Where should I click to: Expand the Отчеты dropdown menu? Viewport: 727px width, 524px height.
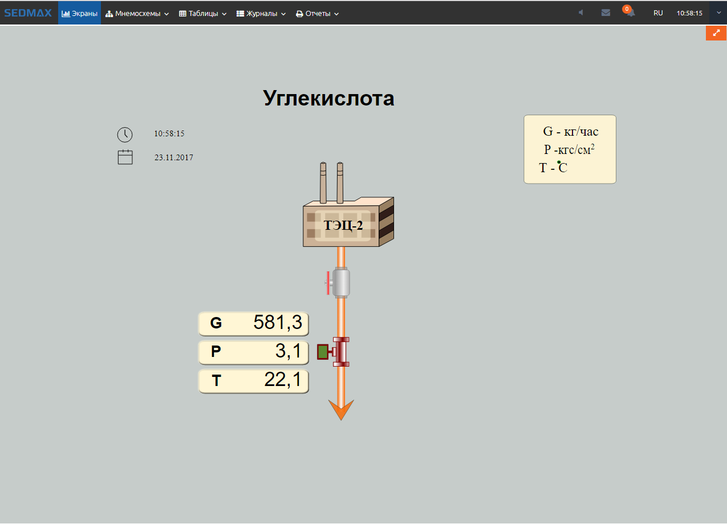pyautogui.click(x=317, y=13)
